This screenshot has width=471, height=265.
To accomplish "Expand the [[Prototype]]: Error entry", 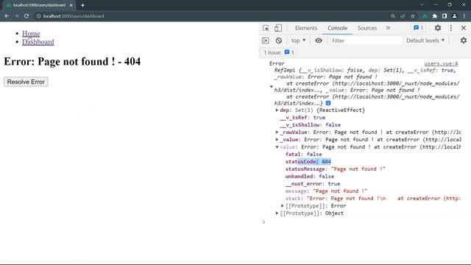I will pyautogui.click(x=283, y=206).
